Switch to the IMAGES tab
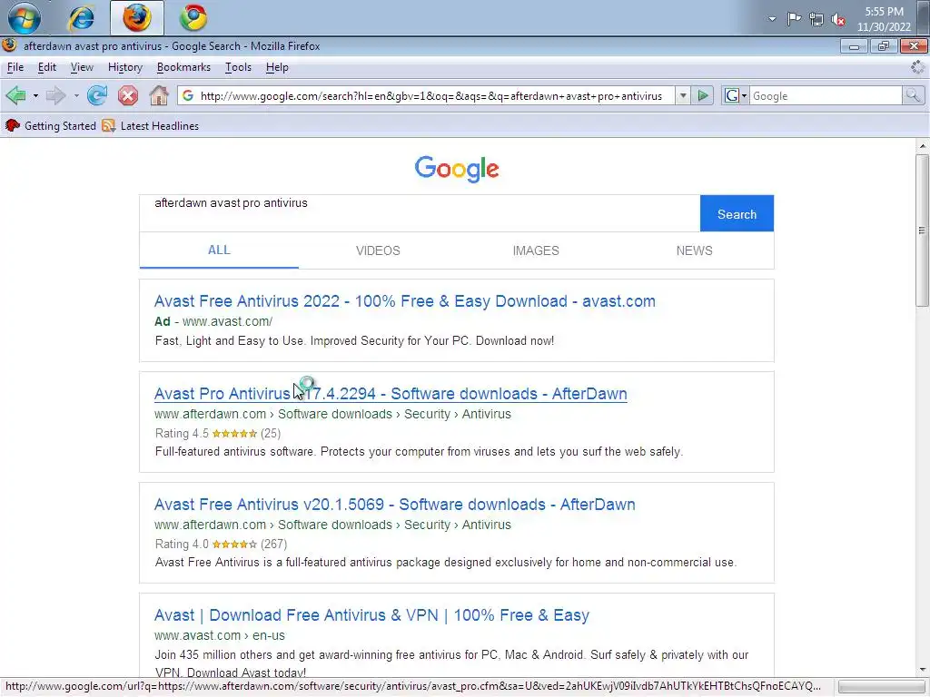This screenshot has width=930, height=697. [x=536, y=250]
